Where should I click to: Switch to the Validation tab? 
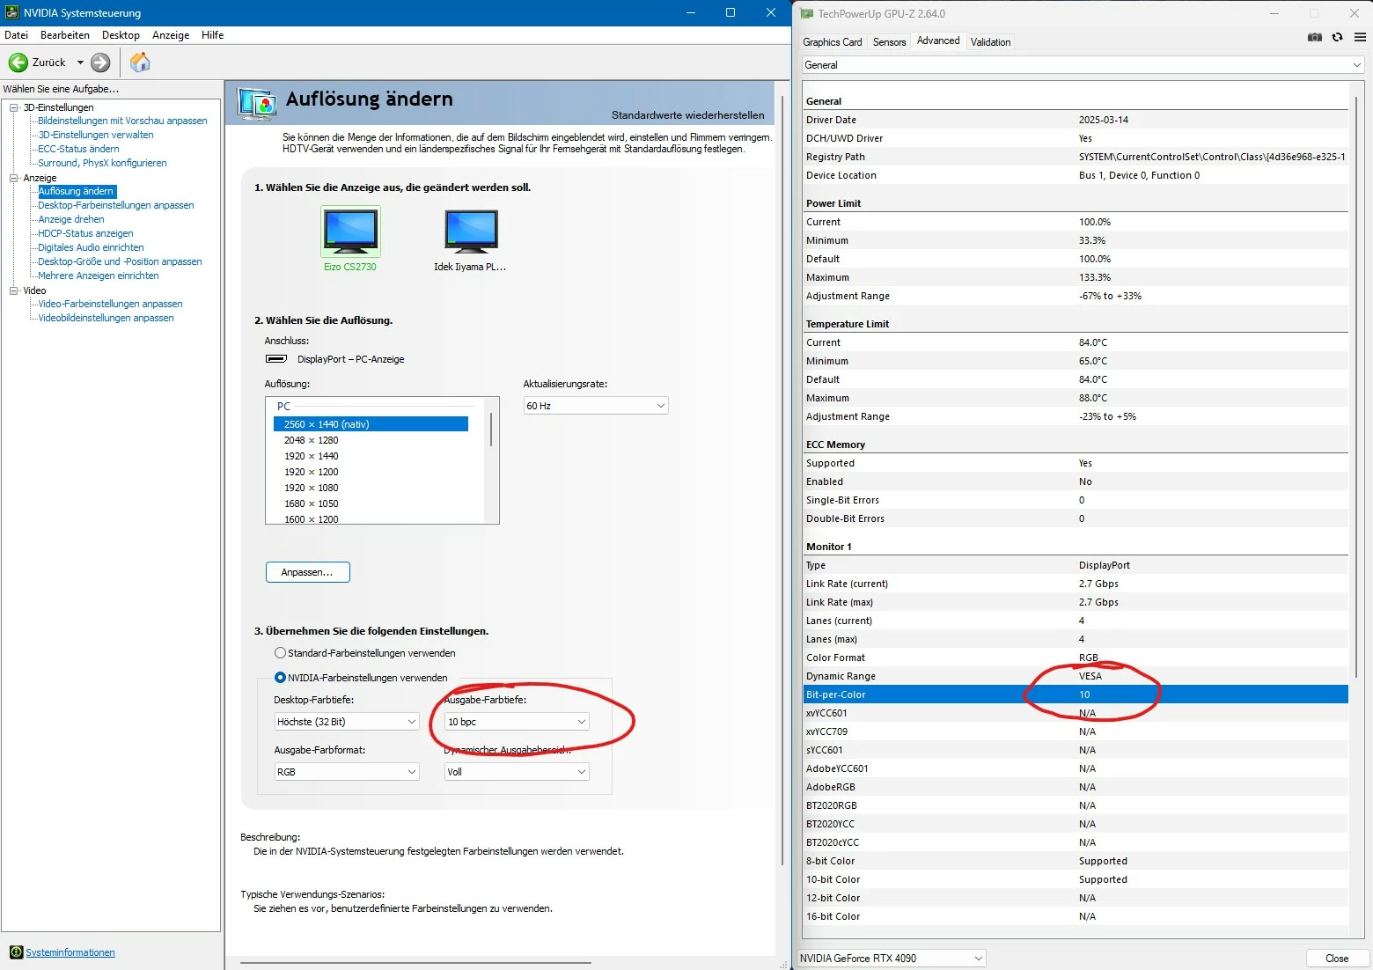click(x=990, y=42)
